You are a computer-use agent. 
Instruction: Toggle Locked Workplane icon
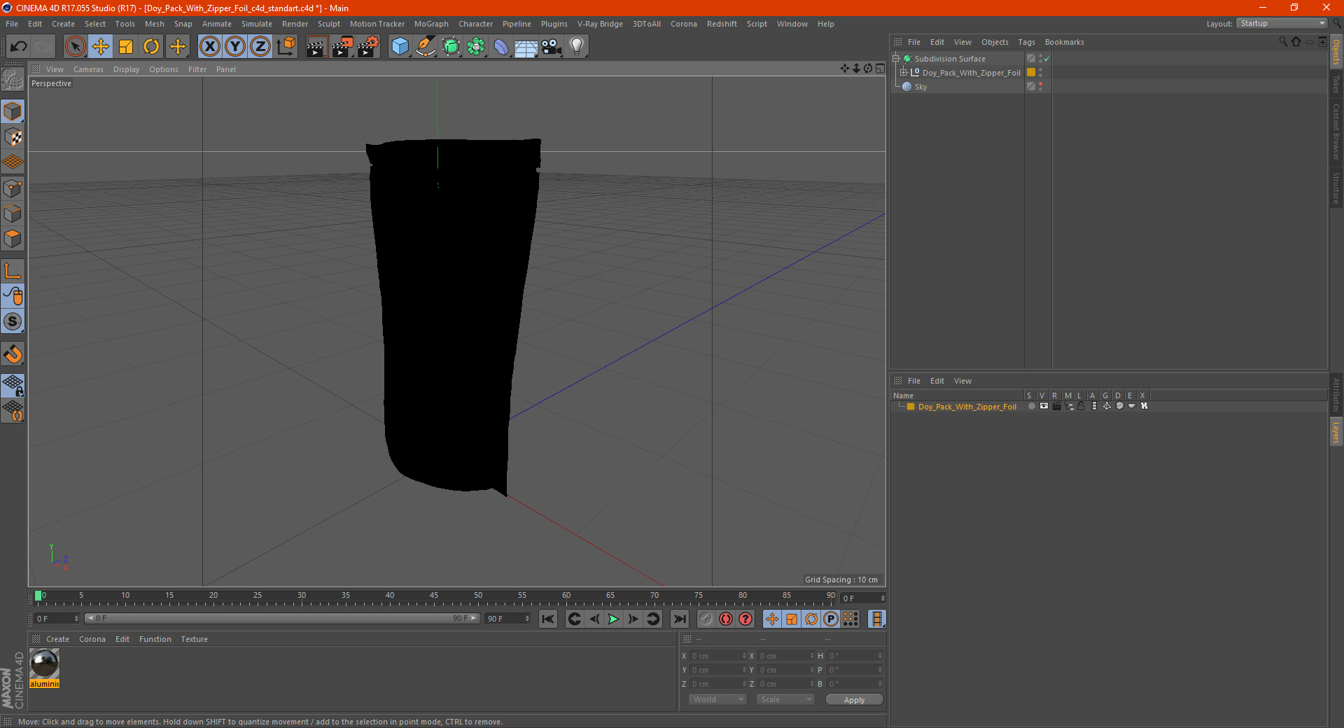coord(13,385)
